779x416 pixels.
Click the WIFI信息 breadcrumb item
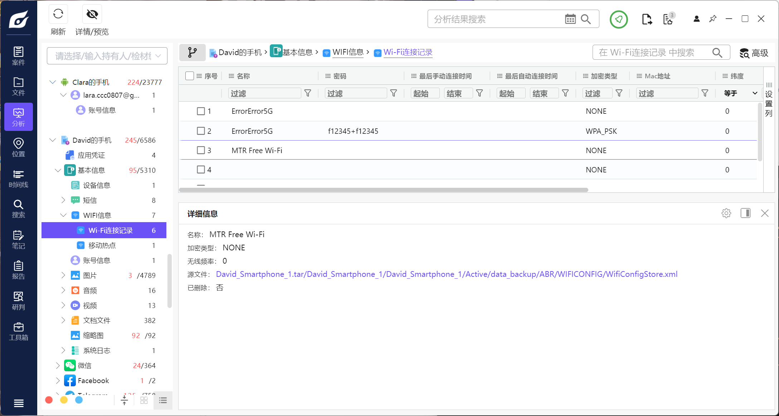(x=347, y=52)
